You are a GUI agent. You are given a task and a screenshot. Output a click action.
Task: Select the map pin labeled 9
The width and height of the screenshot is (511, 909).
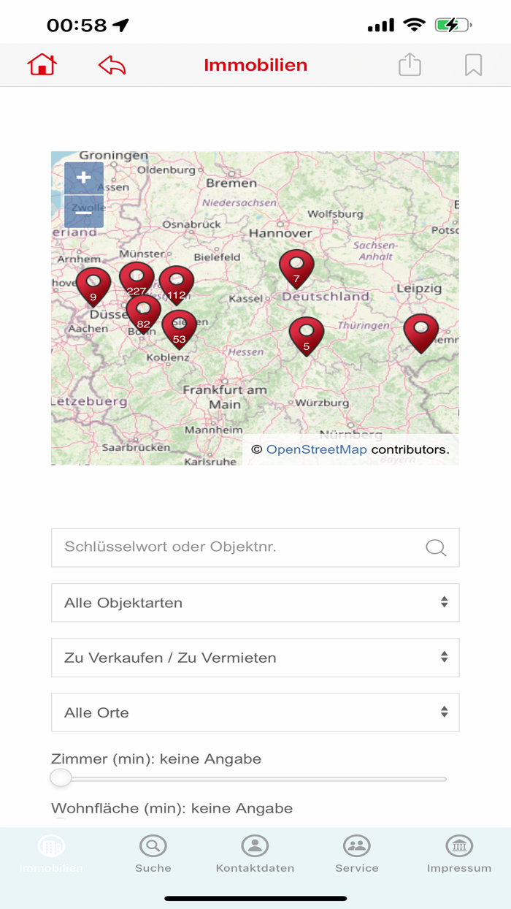tap(93, 286)
